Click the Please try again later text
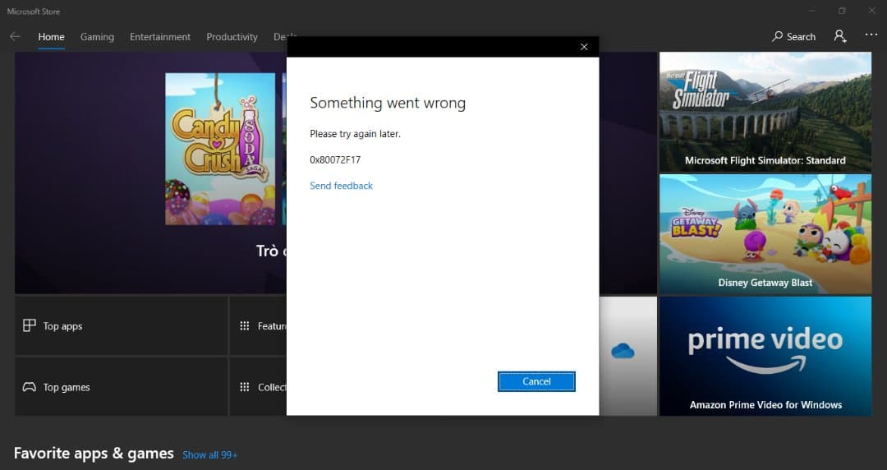This screenshot has height=470, width=887. pos(355,134)
